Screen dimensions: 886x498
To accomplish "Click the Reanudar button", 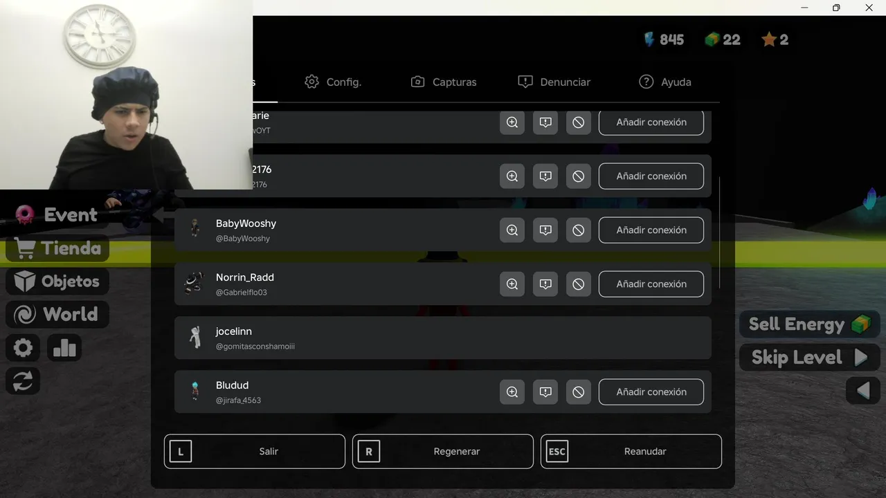I will coord(631,452).
